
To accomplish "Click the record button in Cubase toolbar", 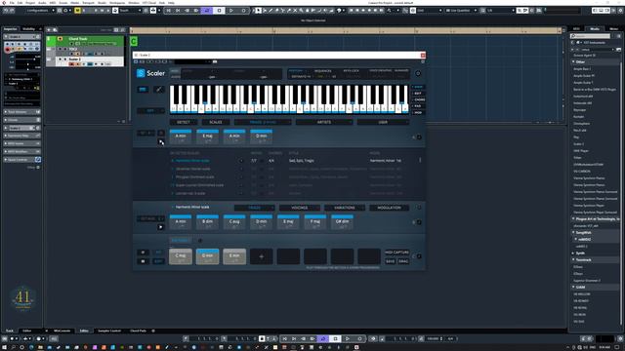I will 243,11.
